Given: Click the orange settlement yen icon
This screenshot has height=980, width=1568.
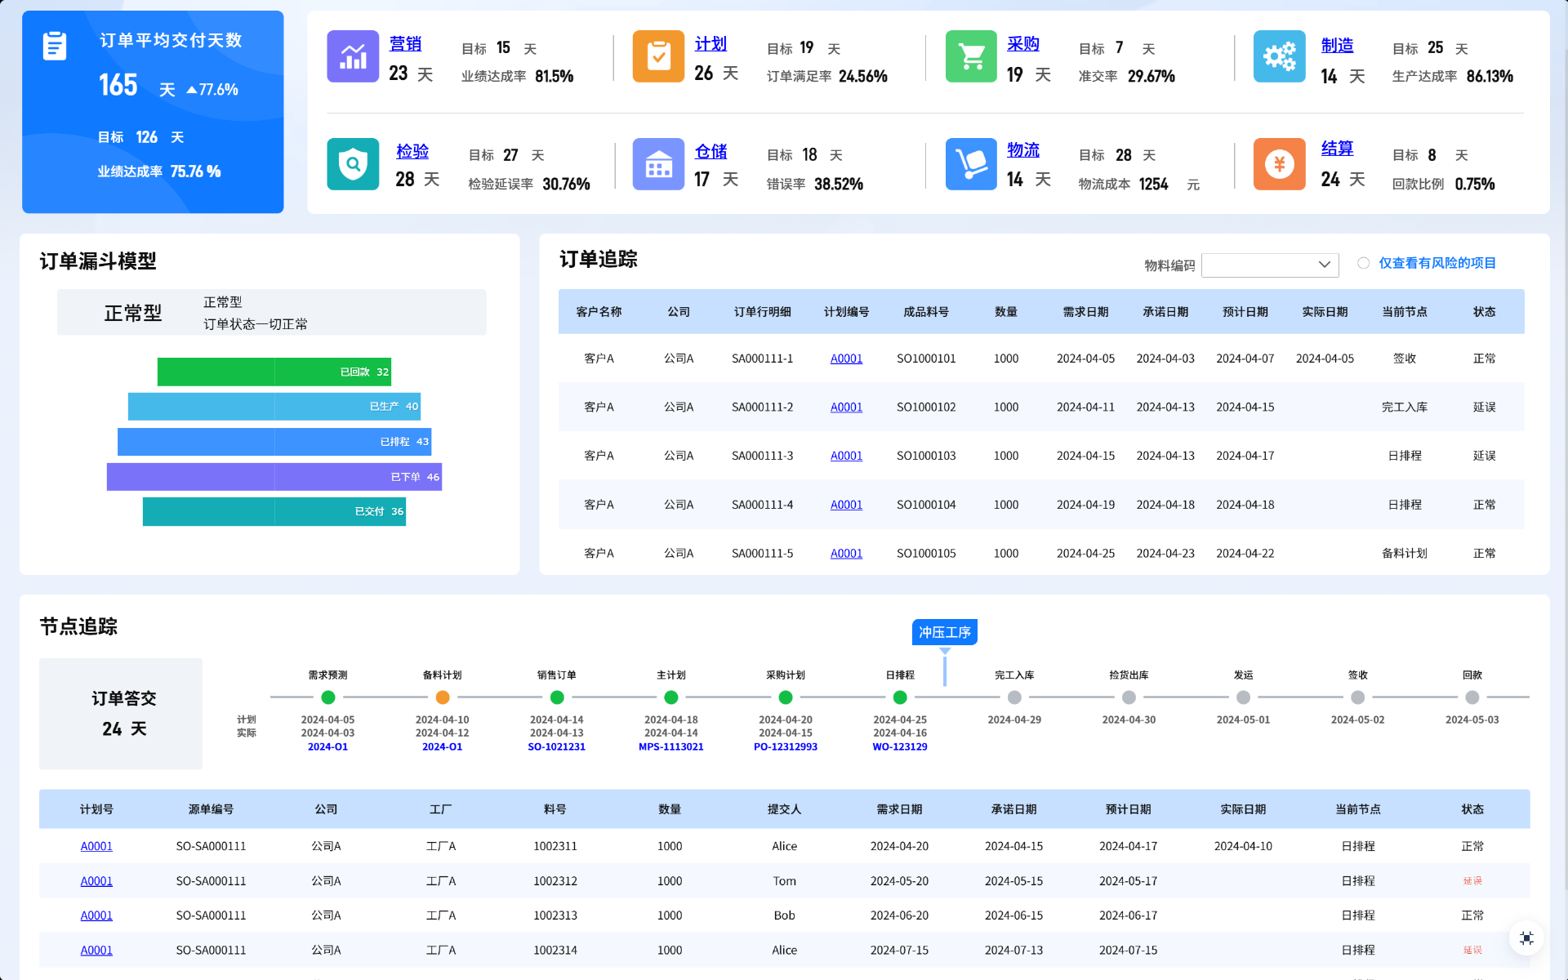Looking at the screenshot, I should 1279,164.
